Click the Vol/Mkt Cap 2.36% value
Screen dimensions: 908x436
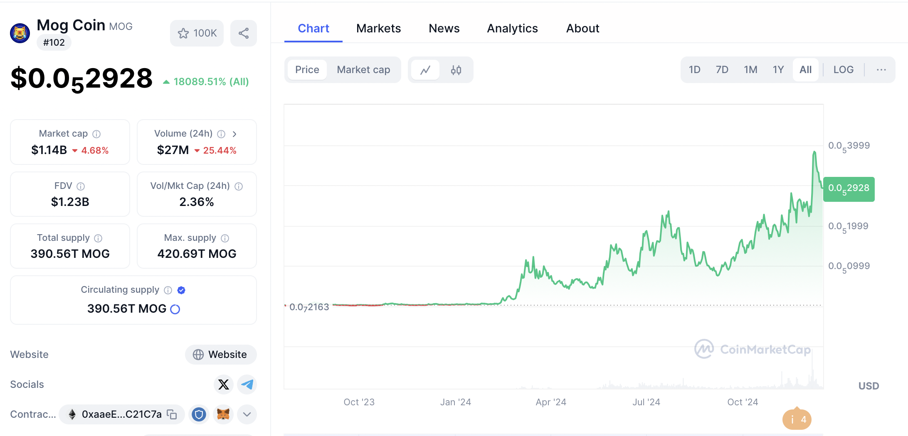click(x=197, y=202)
